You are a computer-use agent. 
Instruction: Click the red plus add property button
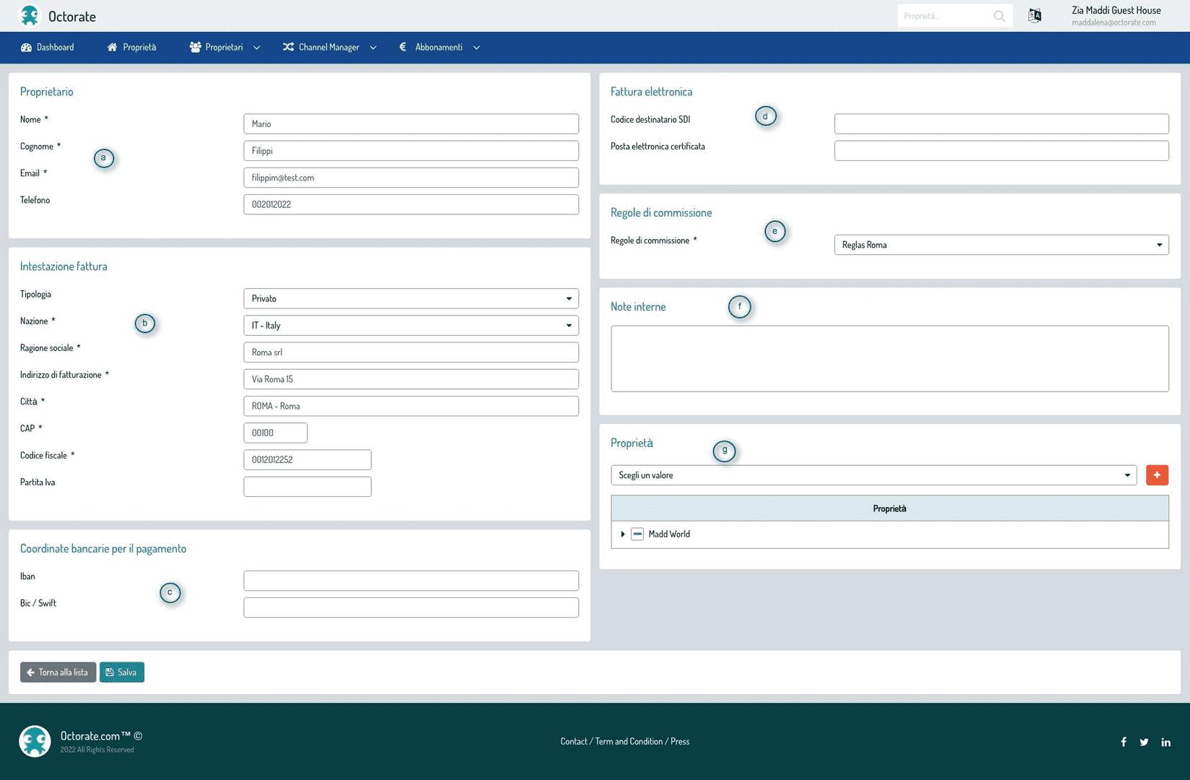[1156, 475]
